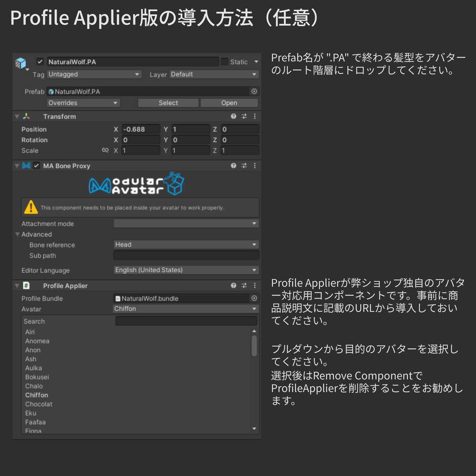Click the Modular Avatar logo
Image resolution: width=476 pixels, height=476 pixels.
(136, 184)
